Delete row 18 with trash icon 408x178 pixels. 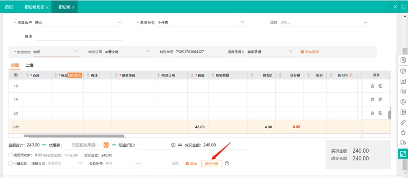[x=372, y=86]
